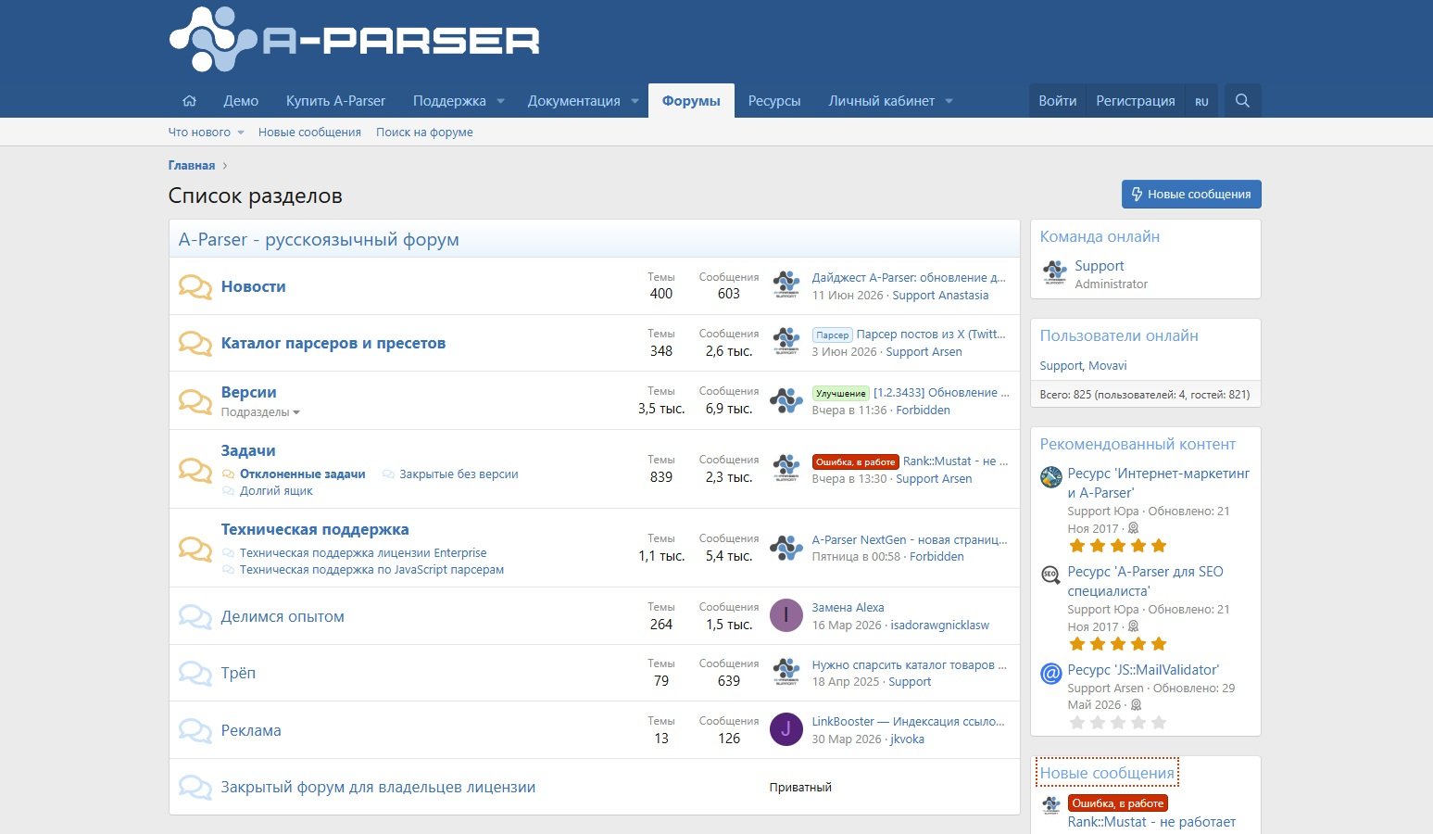Image resolution: width=1433 pixels, height=834 pixels.
Task: Click avatar in Новые сообщения widget
Action: point(1050,805)
